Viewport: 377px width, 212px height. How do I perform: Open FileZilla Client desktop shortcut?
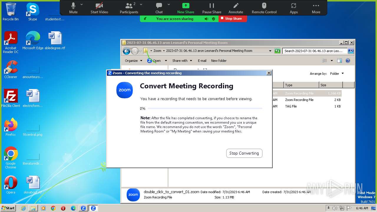click(x=11, y=98)
